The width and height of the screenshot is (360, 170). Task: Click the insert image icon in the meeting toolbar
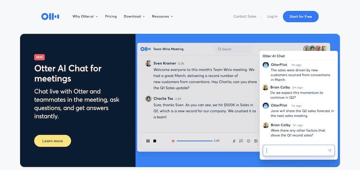[256, 141]
